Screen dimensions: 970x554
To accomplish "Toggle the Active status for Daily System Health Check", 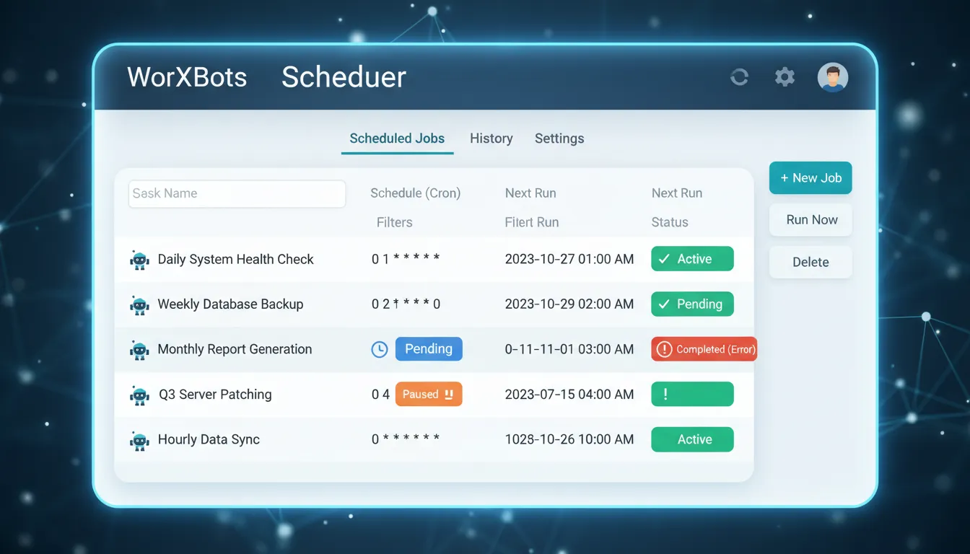I will tap(692, 258).
